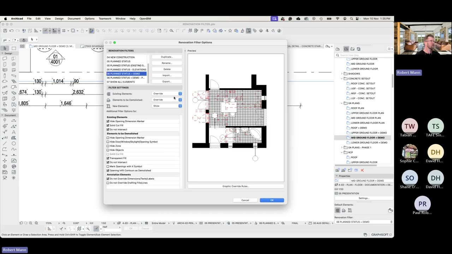Screen dimensions: 452x254
Task: Open the Existing Elements Override dropdown
Action: coord(167,94)
